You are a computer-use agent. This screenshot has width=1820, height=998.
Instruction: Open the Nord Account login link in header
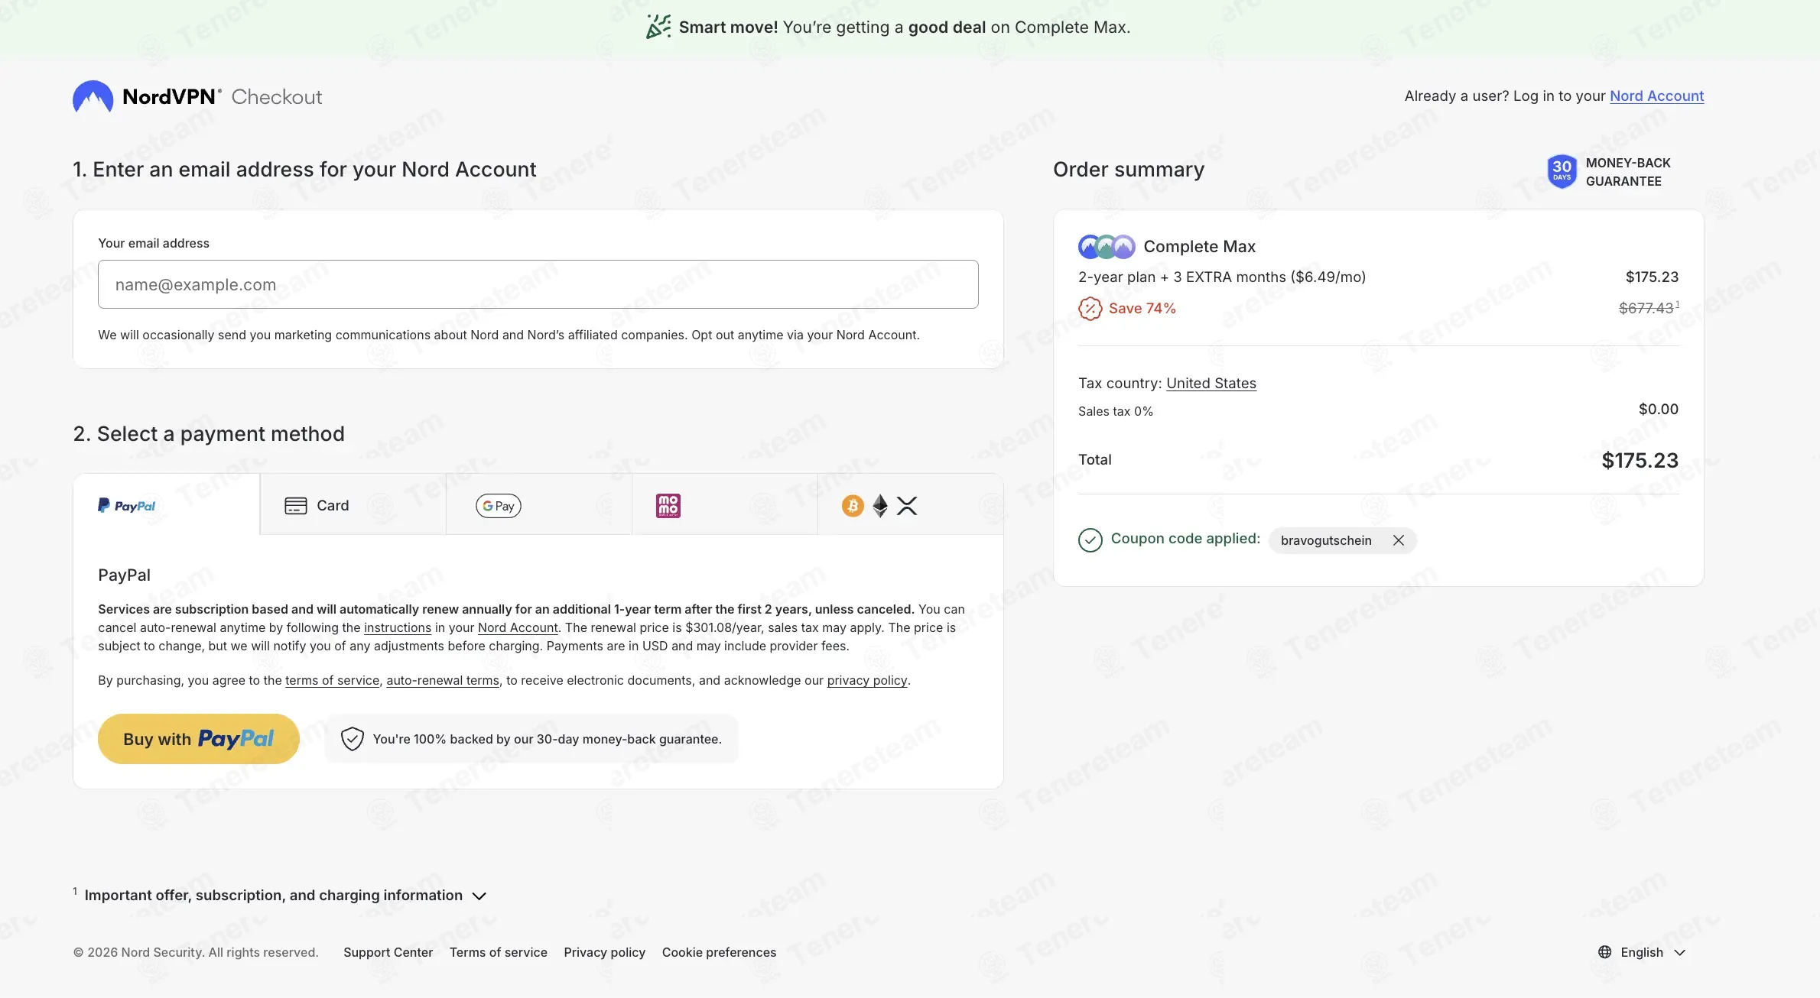pos(1656,96)
